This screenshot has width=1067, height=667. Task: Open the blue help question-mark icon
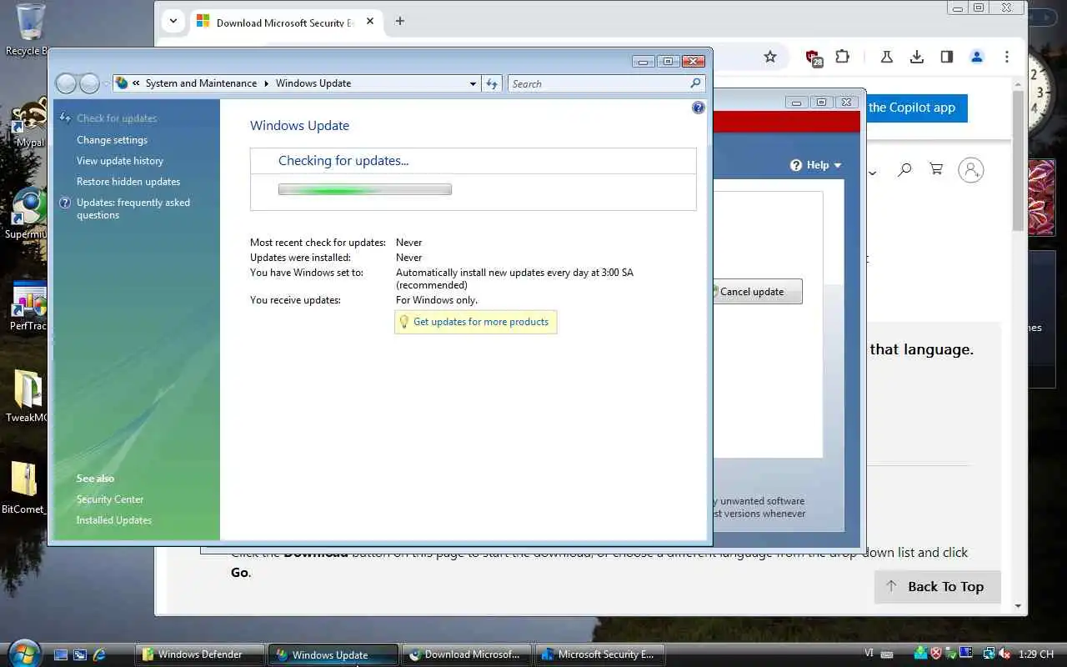coord(699,108)
